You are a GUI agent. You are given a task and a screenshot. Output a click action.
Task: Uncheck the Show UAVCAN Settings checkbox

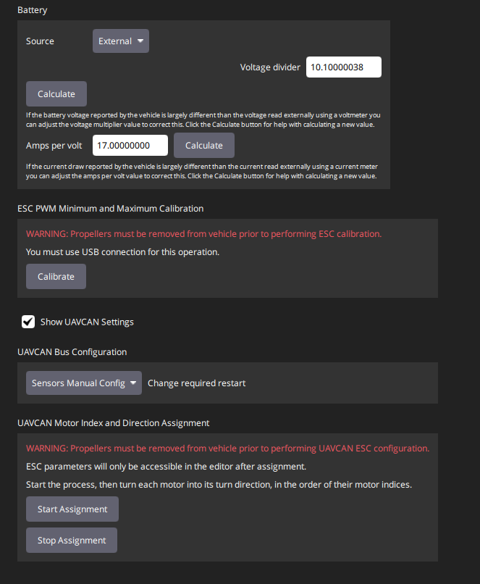[29, 322]
